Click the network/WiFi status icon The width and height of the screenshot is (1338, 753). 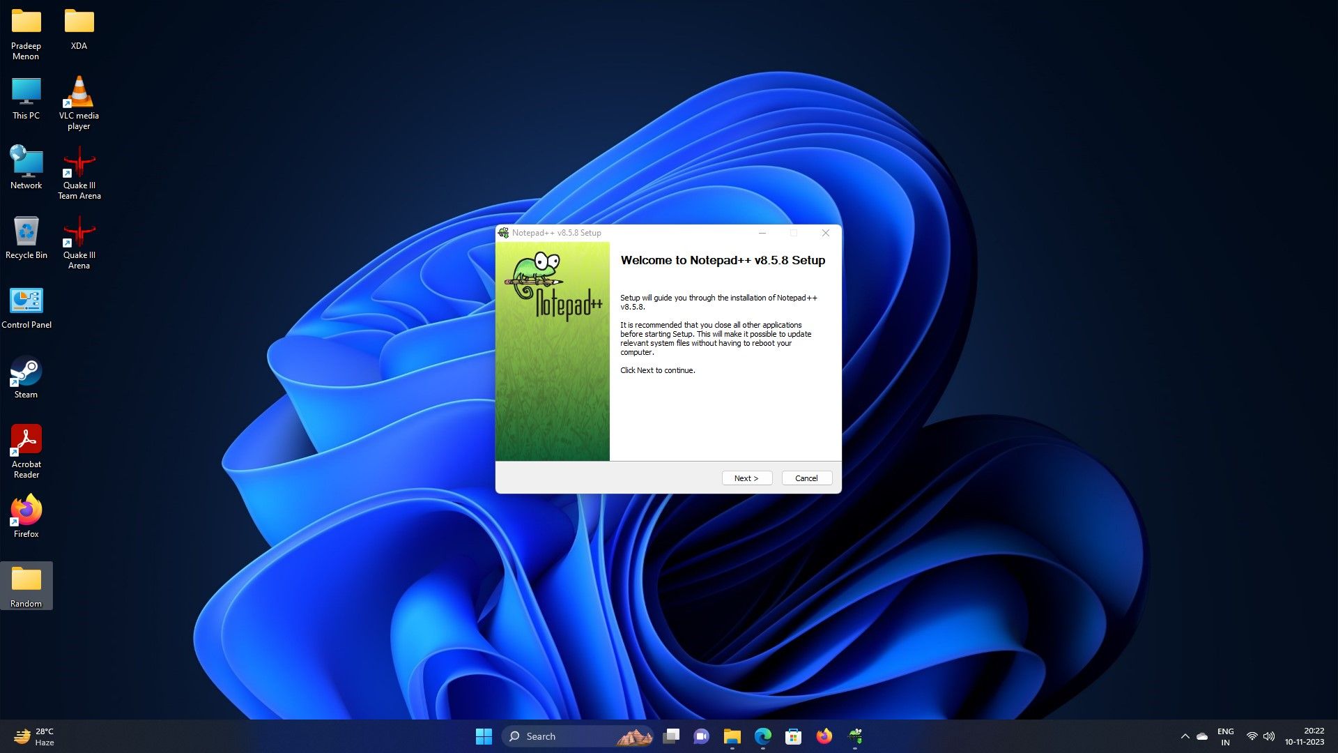[1252, 736]
